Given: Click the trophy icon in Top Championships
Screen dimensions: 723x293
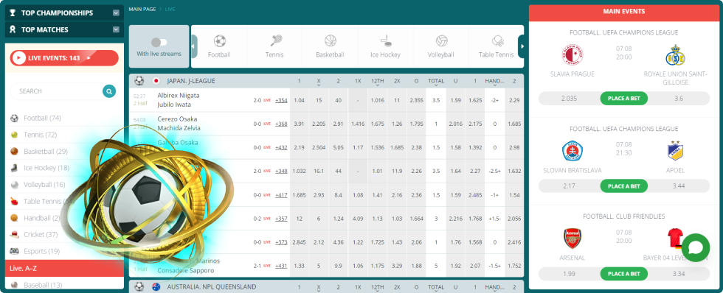Looking at the screenshot, I should [13, 13].
